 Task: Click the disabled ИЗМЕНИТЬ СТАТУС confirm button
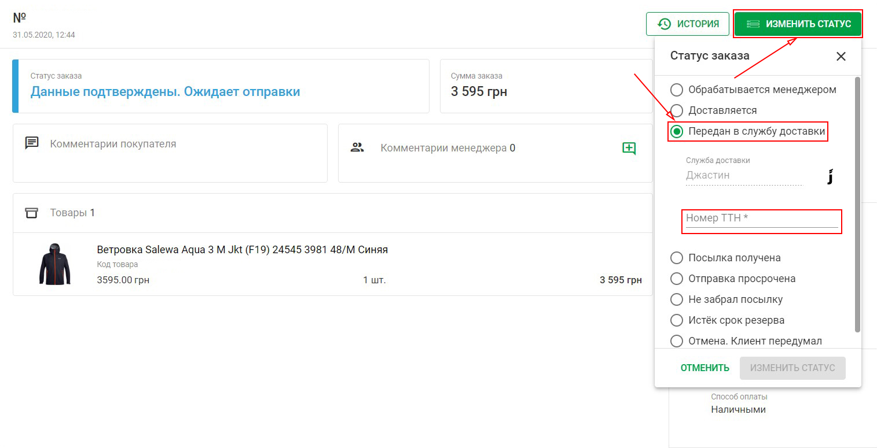click(792, 368)
